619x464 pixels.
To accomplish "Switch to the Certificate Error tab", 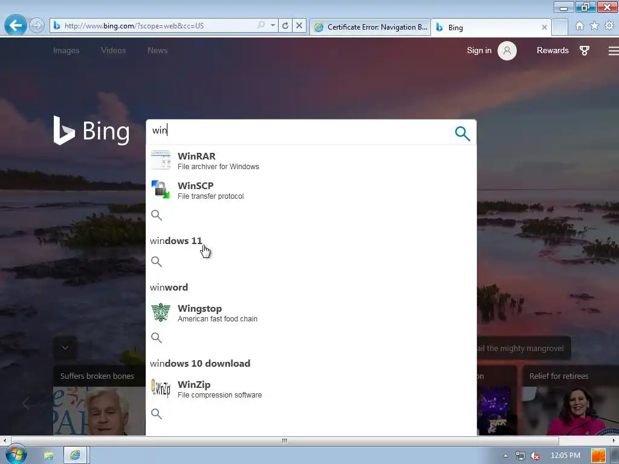I will 370,27.
